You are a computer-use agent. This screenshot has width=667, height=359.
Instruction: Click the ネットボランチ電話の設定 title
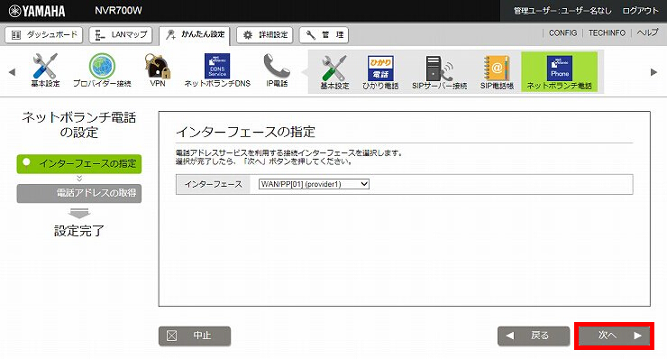pyautogui.click(x=79, y=124)
